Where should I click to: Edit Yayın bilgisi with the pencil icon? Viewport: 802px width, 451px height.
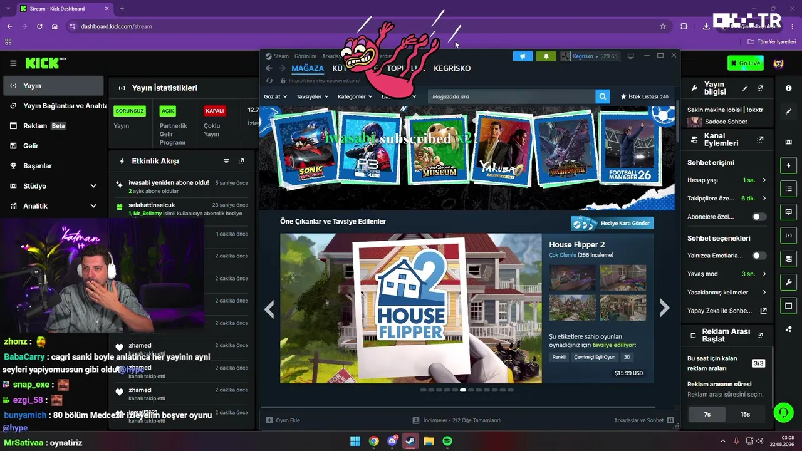(745, 88)
